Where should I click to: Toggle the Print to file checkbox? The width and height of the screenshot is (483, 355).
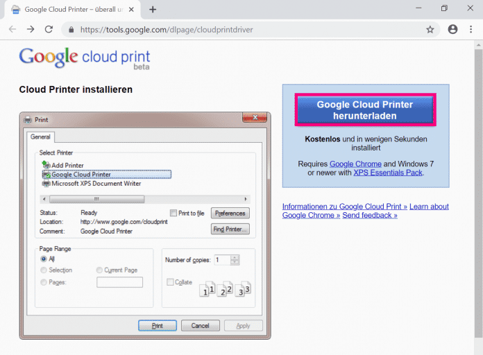coord(173,213)
